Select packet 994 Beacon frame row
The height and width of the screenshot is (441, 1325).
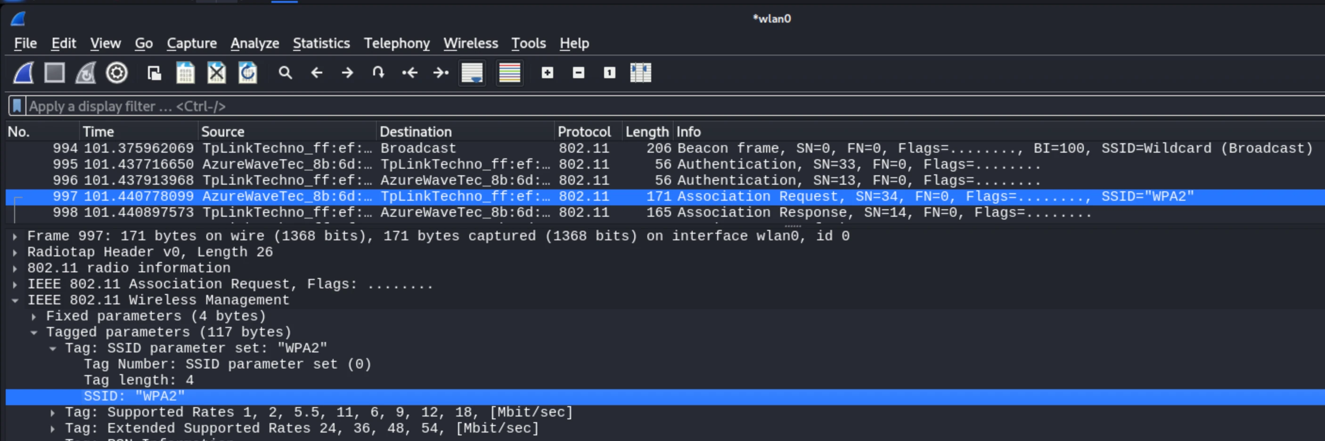point(665,148)
